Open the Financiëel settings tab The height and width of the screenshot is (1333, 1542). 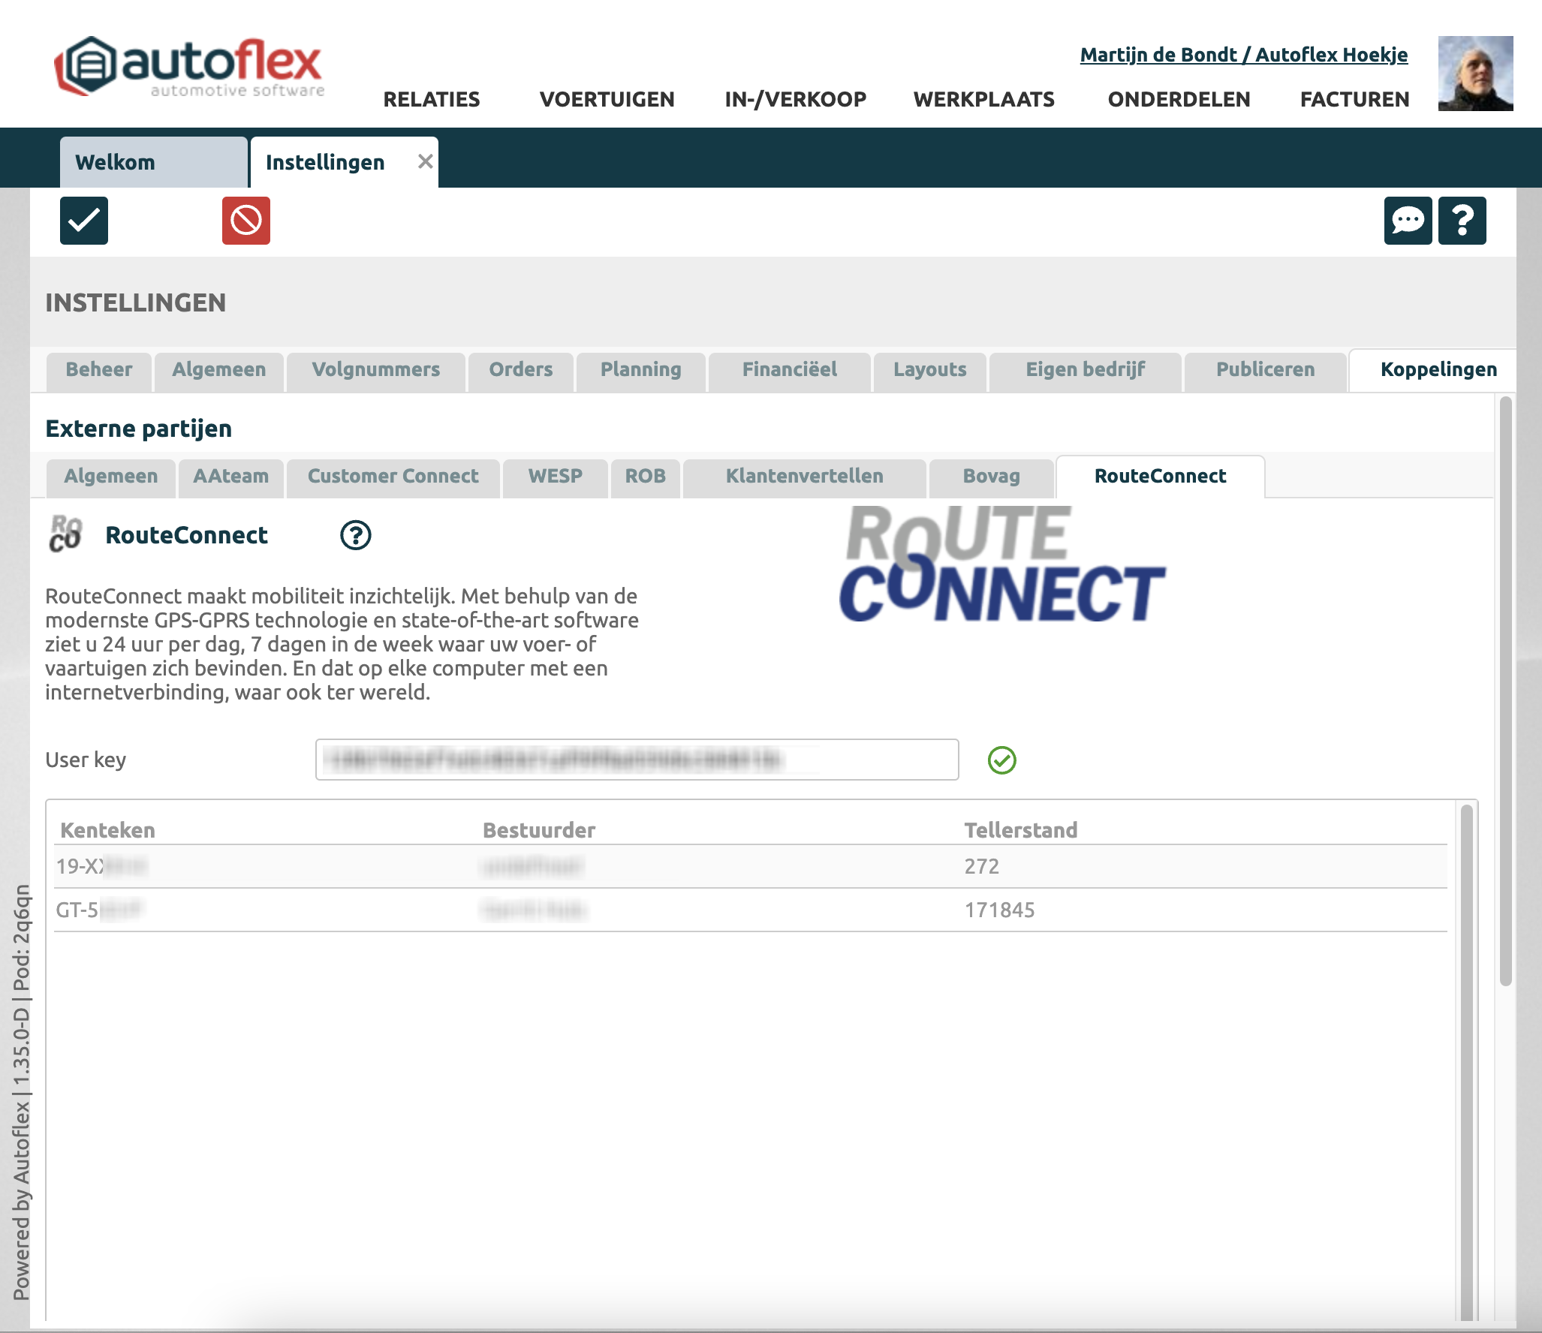click(x=789, y=369)
